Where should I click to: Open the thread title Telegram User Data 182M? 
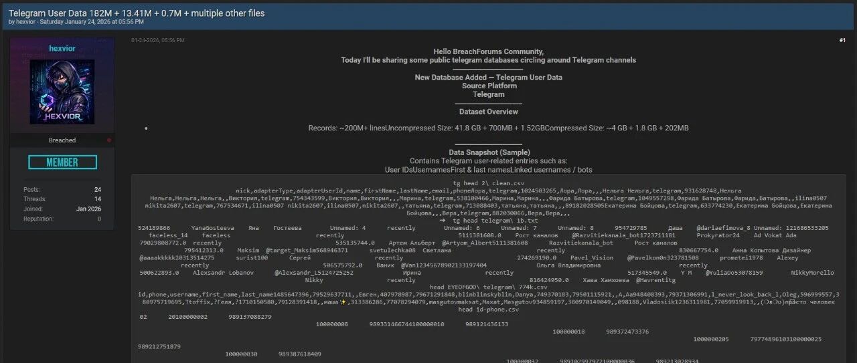pyautogui.click(x=136, y=13)
